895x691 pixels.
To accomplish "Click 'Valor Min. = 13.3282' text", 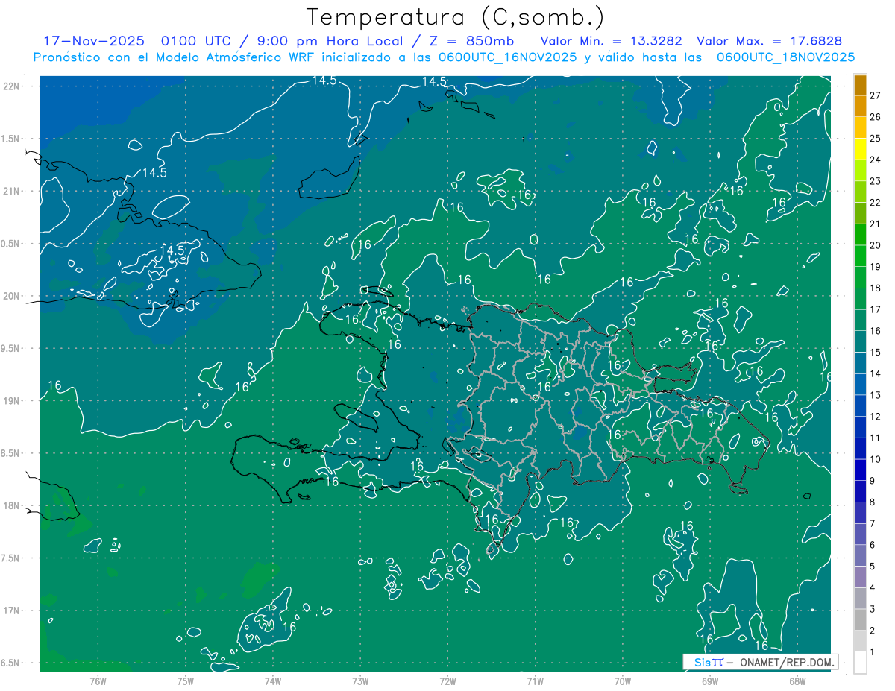I will click(x=611, y=41).
